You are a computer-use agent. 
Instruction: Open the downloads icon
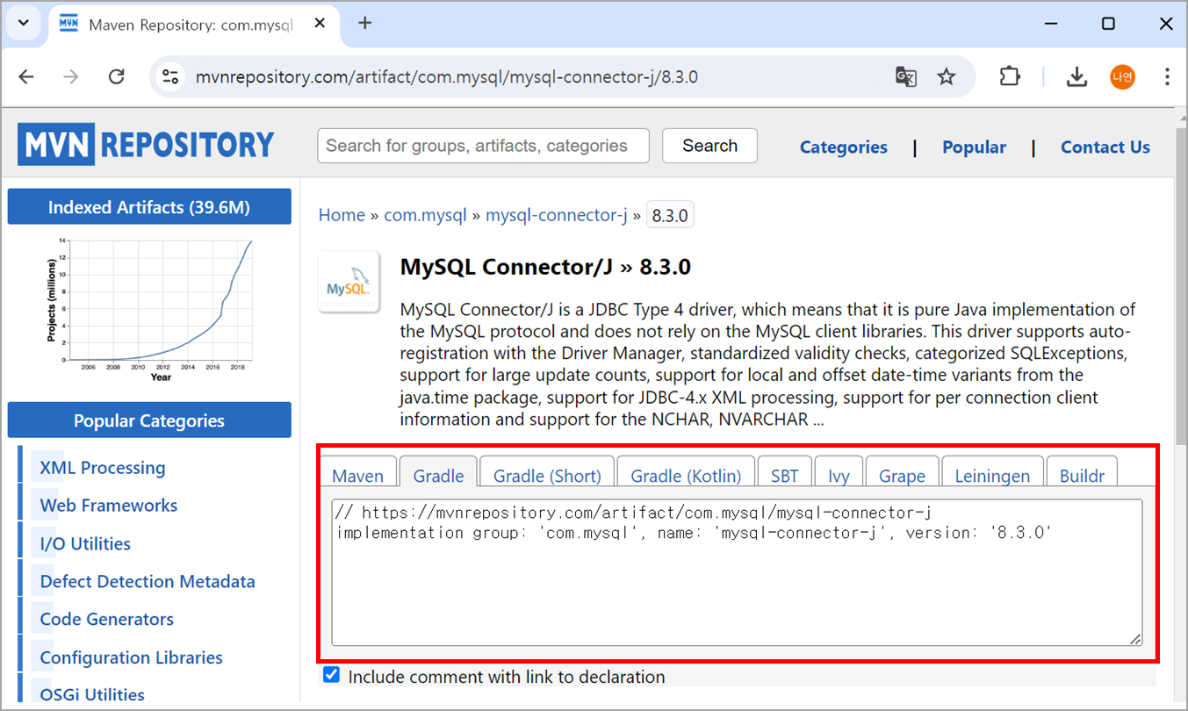[x=1076, y=77]
